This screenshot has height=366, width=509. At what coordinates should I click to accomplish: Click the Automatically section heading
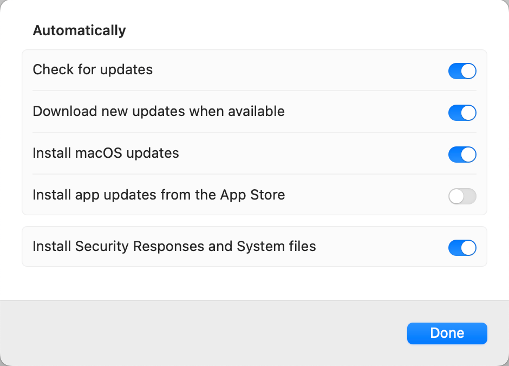tap(79, 30)
